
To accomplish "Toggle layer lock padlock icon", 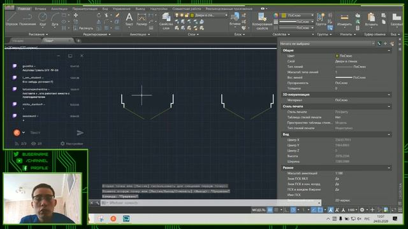I will point(187,15).
